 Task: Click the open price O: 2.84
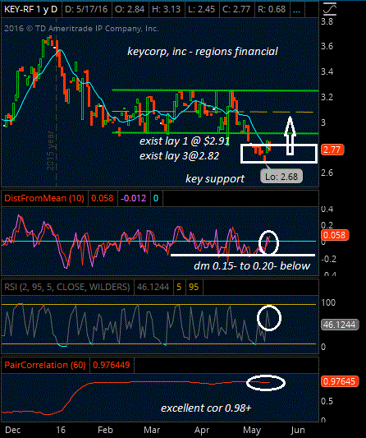[x=130, y=9]
